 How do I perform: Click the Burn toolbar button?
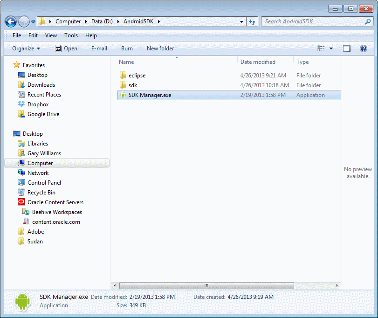pos(127,48)
